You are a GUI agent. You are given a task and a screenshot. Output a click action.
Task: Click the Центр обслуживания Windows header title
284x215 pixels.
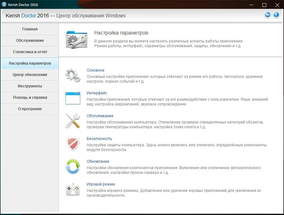click(91, 16)
